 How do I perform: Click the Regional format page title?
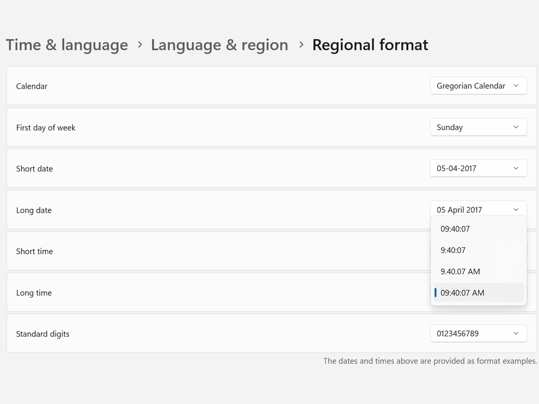coord(370,45)
